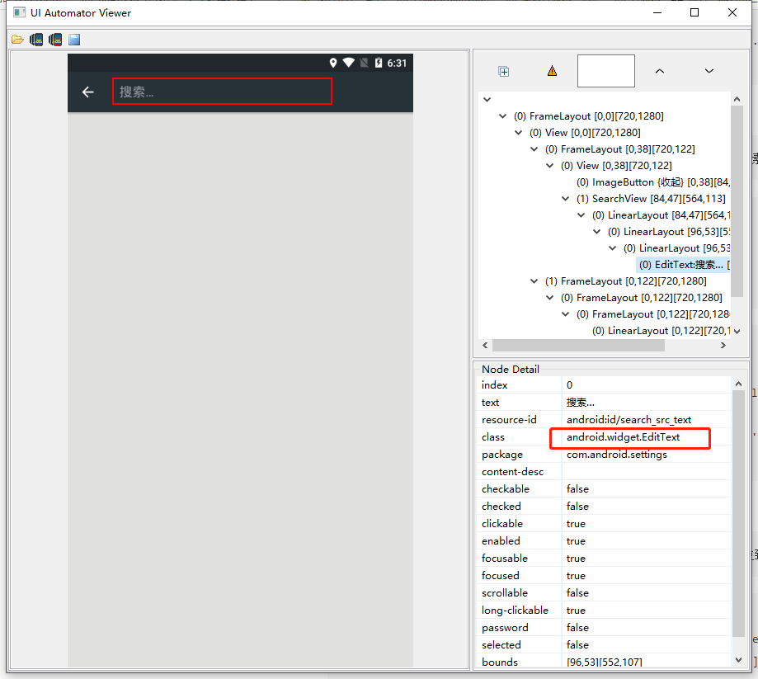
Task: Toggle the NAF nodes warning triangle icon
Action: click(552, 71)
